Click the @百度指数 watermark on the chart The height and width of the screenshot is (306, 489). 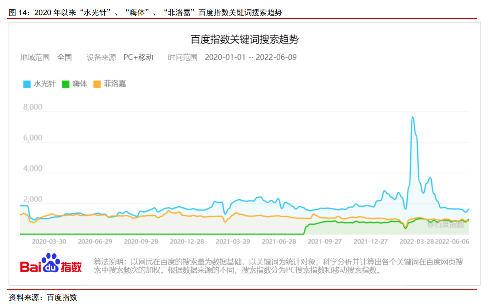point(445,224)
